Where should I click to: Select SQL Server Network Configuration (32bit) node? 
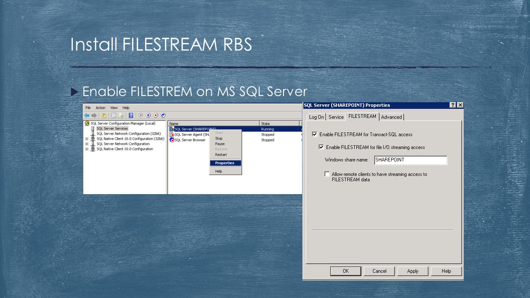pos(128,134)
